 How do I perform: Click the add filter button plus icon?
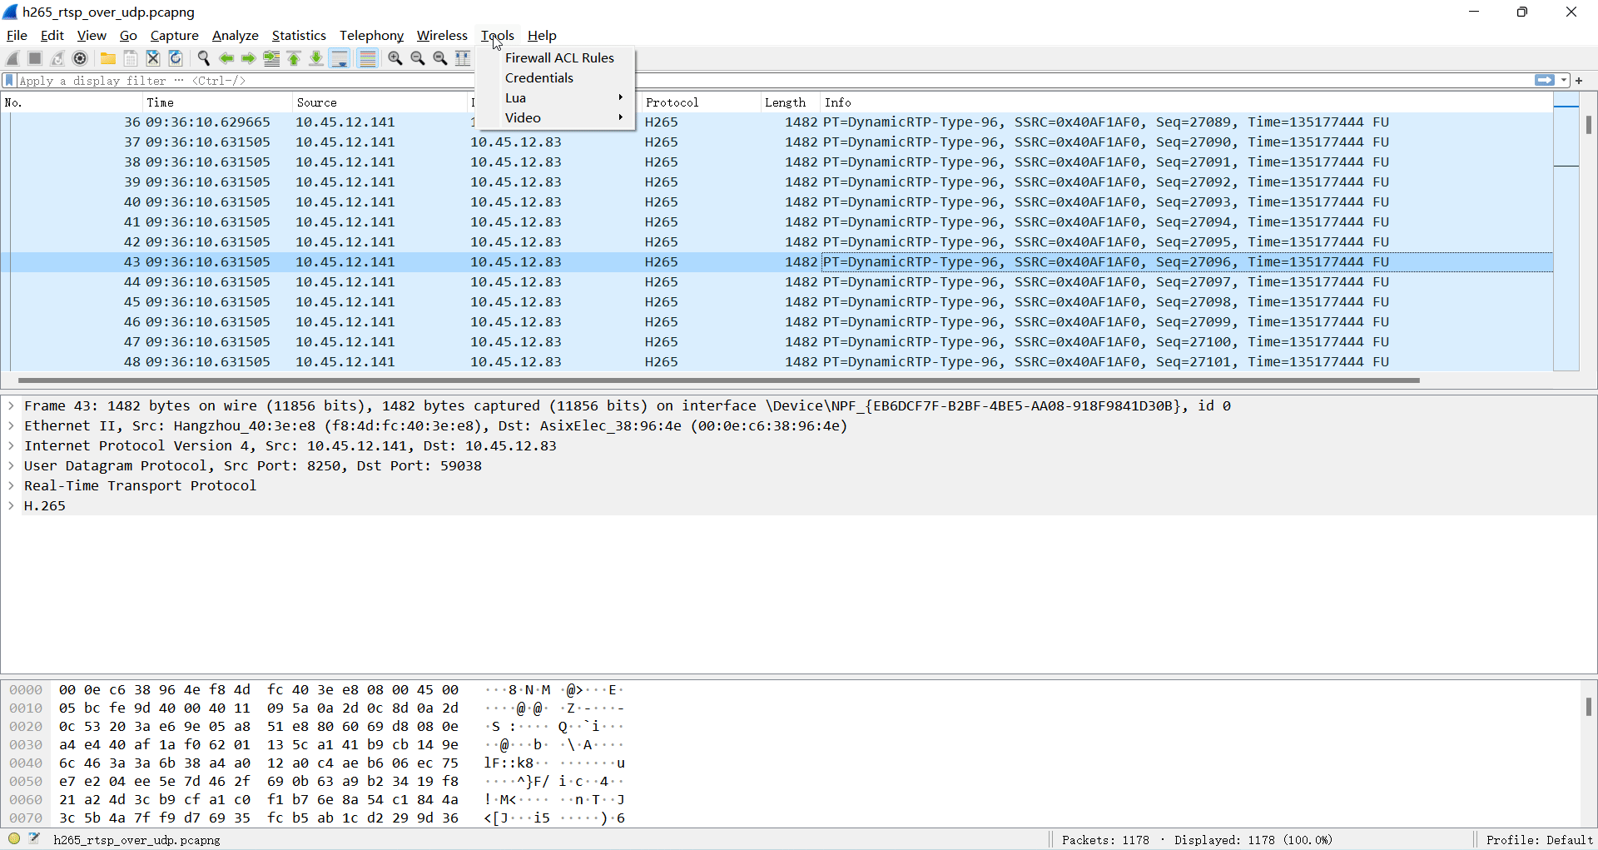tap(1579, 81)
